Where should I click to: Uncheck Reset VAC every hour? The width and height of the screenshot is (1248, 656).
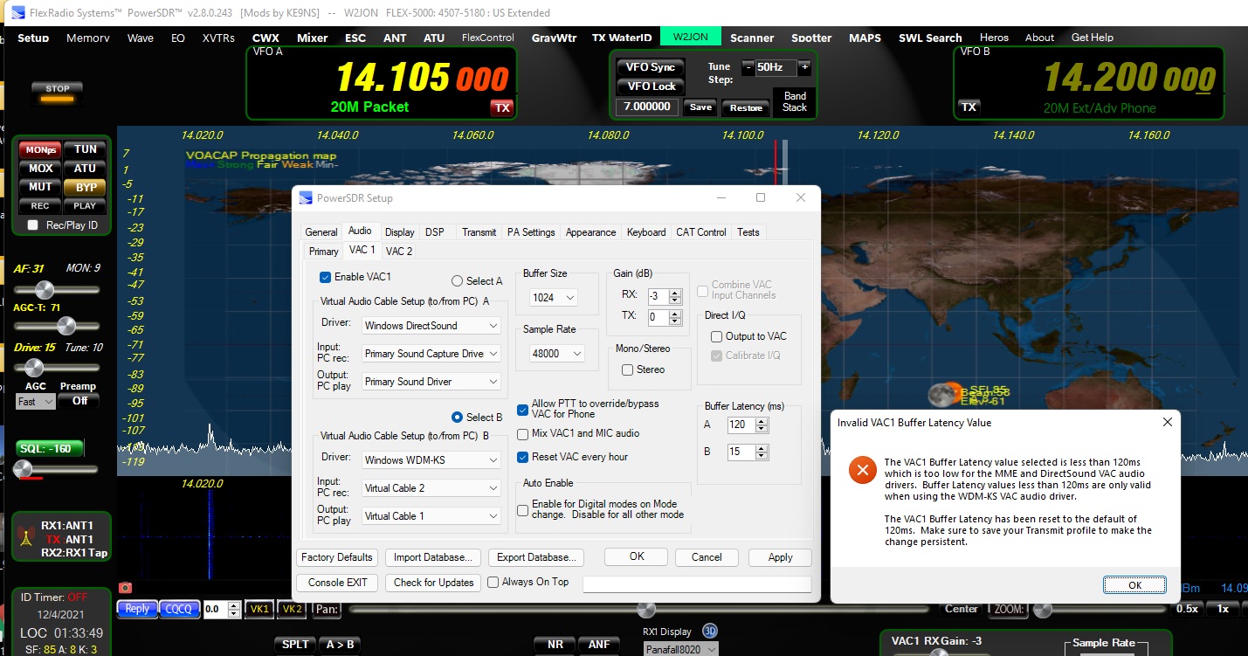(522, 457)
